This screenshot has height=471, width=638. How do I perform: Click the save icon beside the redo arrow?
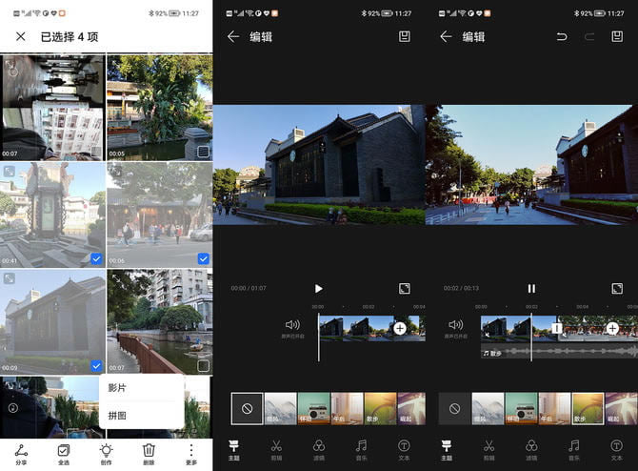coord(617,36)
